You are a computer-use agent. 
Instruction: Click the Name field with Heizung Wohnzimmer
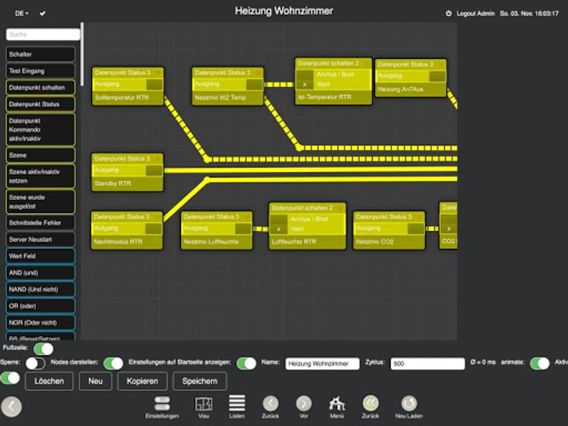[322, 364]
